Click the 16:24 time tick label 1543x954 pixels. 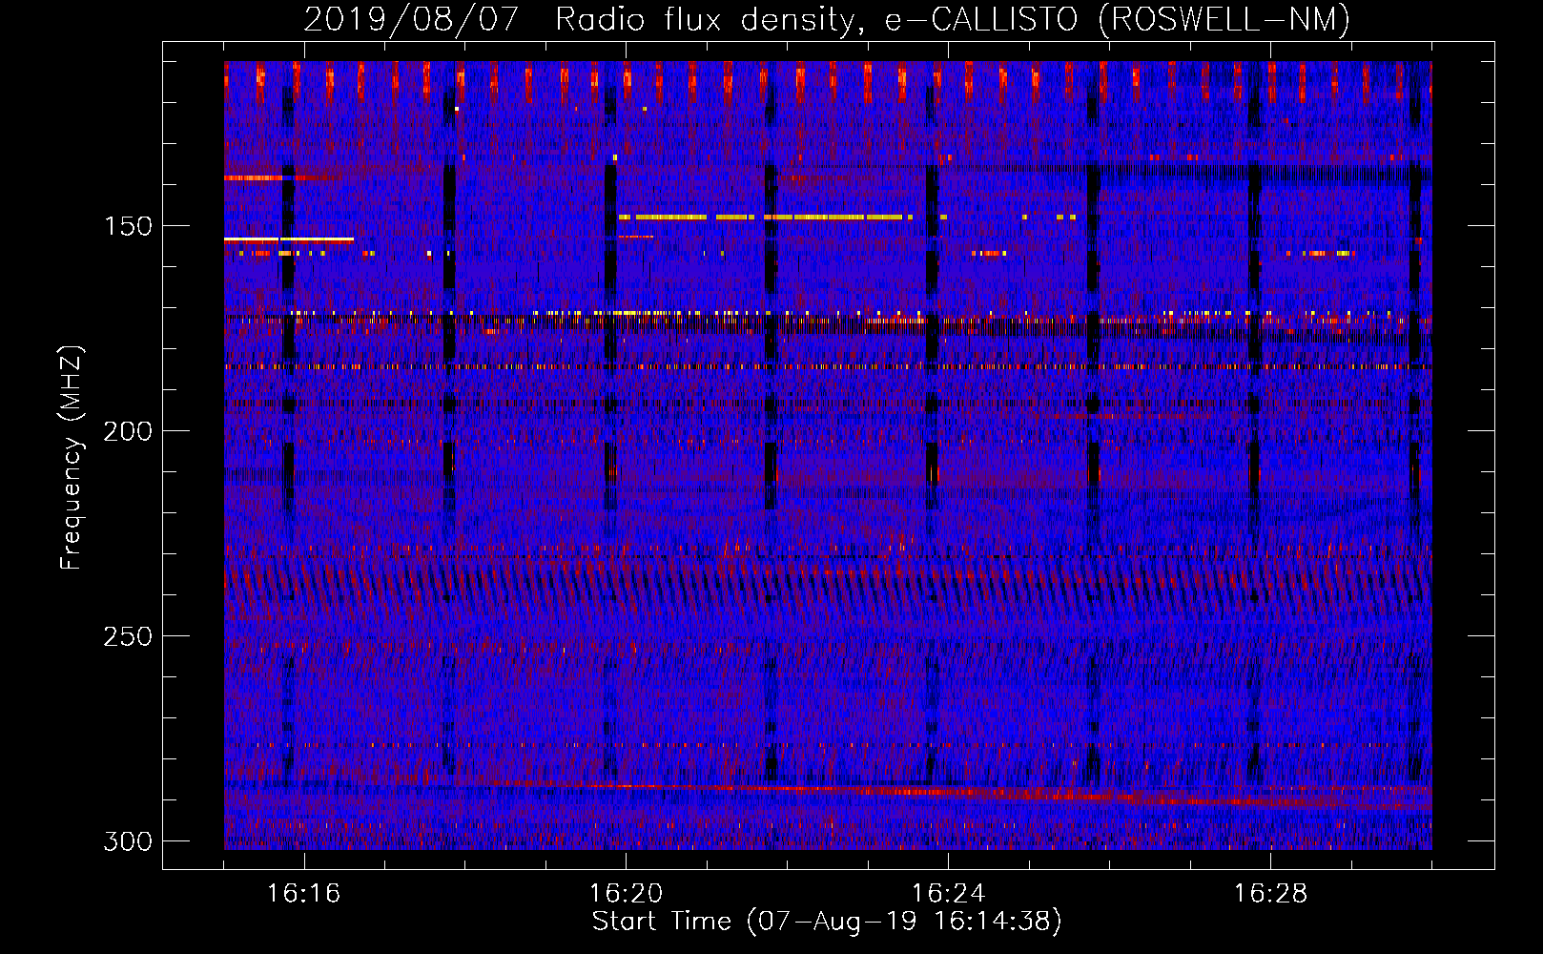pyautogui.click(x=948, y=894)
